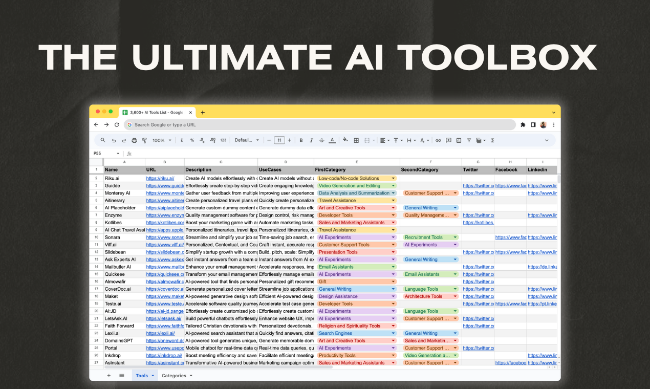Open the text wrapping dropdown
Viewport: 650px width, 389px height.
click(411, 140)
